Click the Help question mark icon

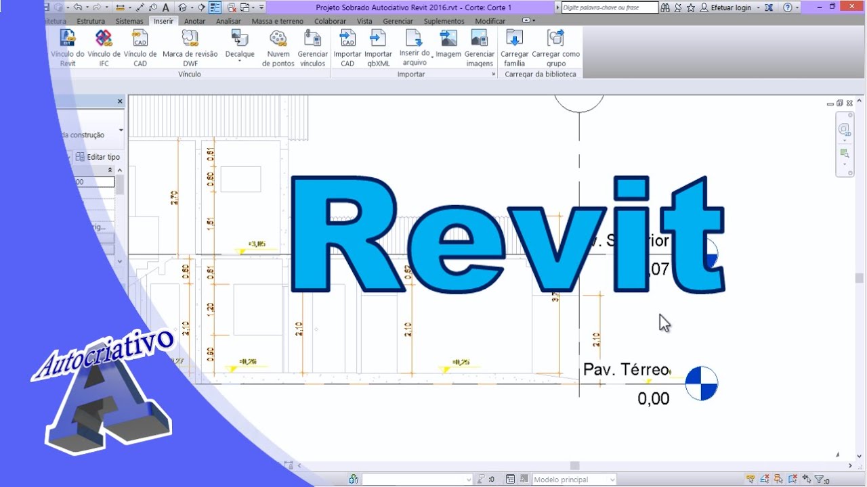tap(787, 7)
